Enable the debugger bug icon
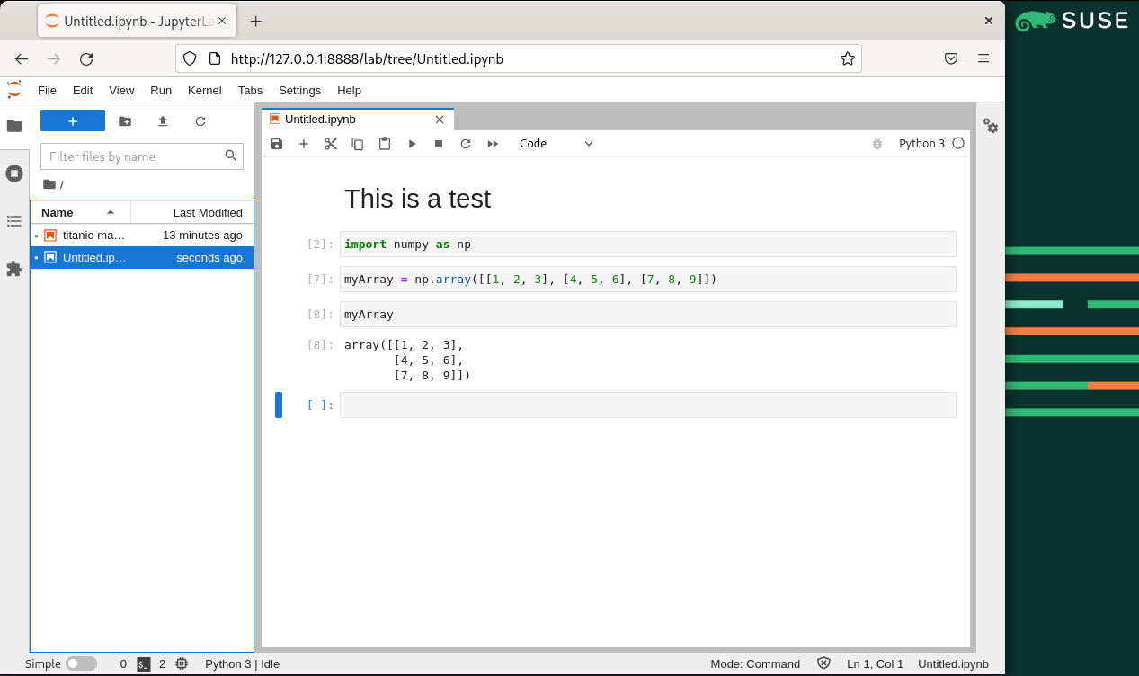 pyautogui.click(x=876, y=144)
